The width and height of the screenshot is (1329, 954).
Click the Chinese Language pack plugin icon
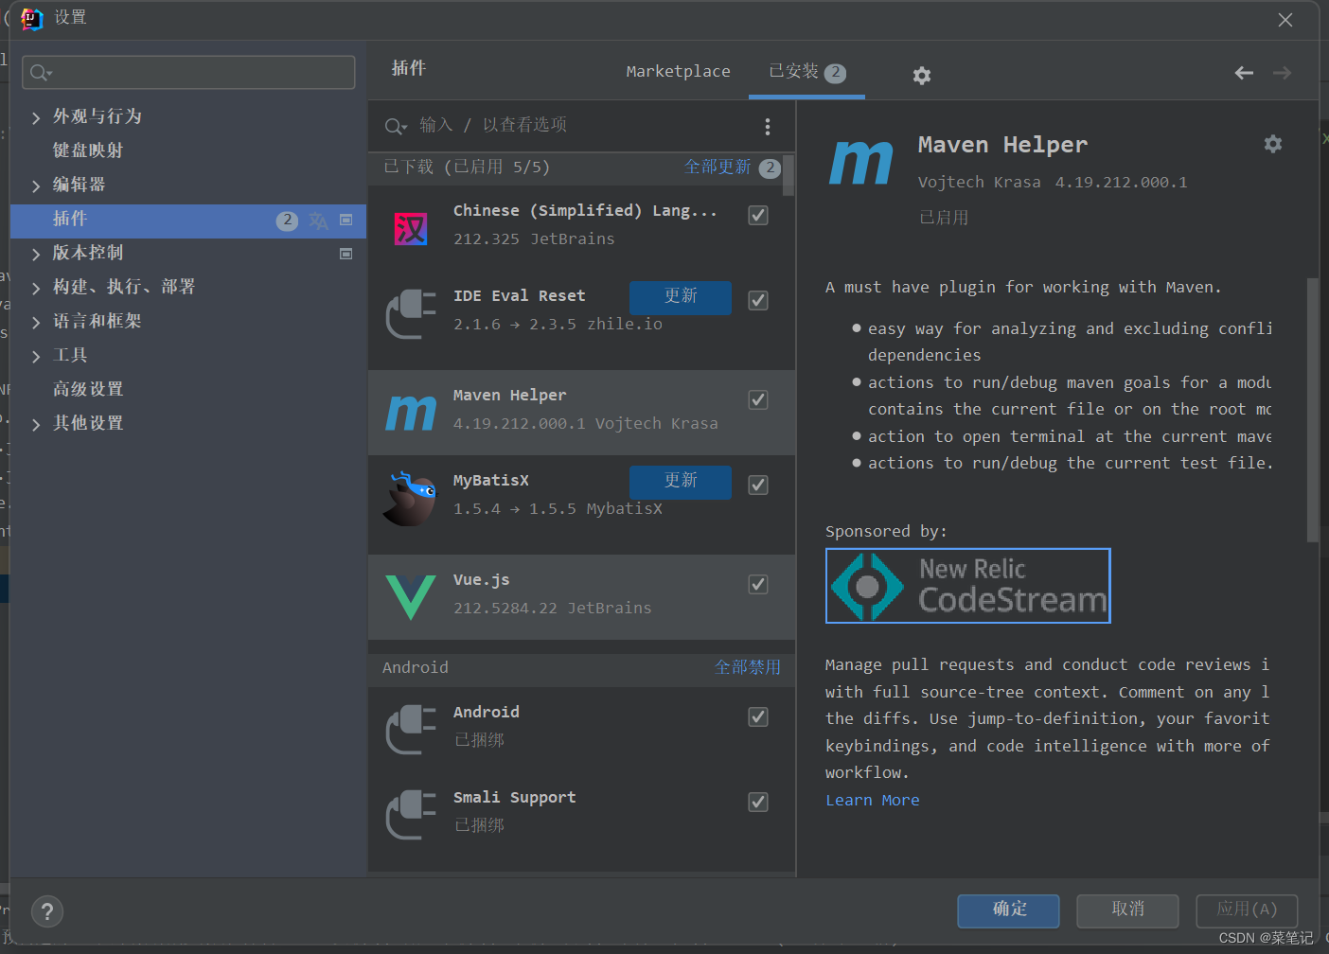[x=411, y=228]
